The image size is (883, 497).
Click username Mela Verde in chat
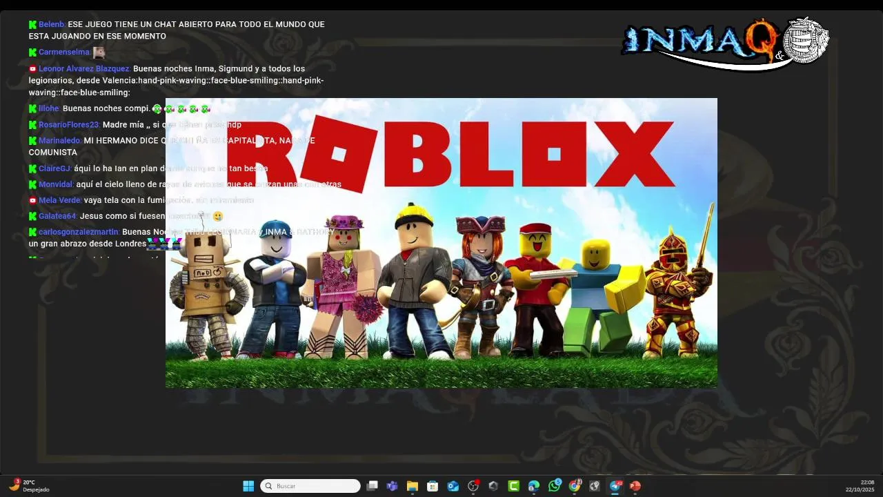[60, 200]
